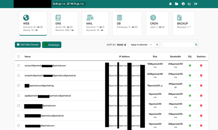Image resolution: width=218 pixels, height=130 pixels.
Task: Click SSL green icon in 0.00 mb bandwidth row
Action: [190, 106]
